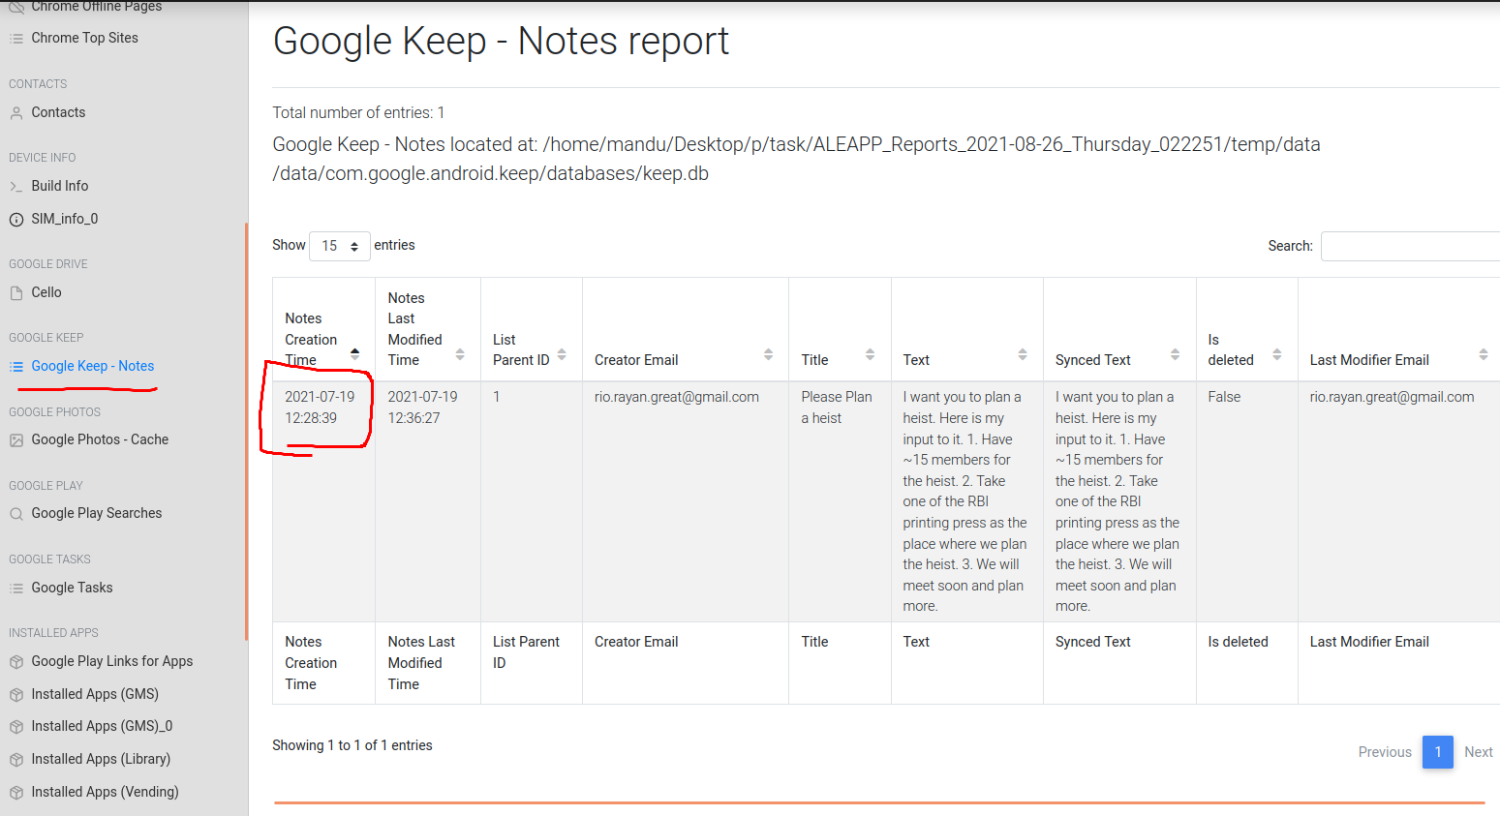Open Installed Apps (GMS)_0 report

tap(102, 726)
